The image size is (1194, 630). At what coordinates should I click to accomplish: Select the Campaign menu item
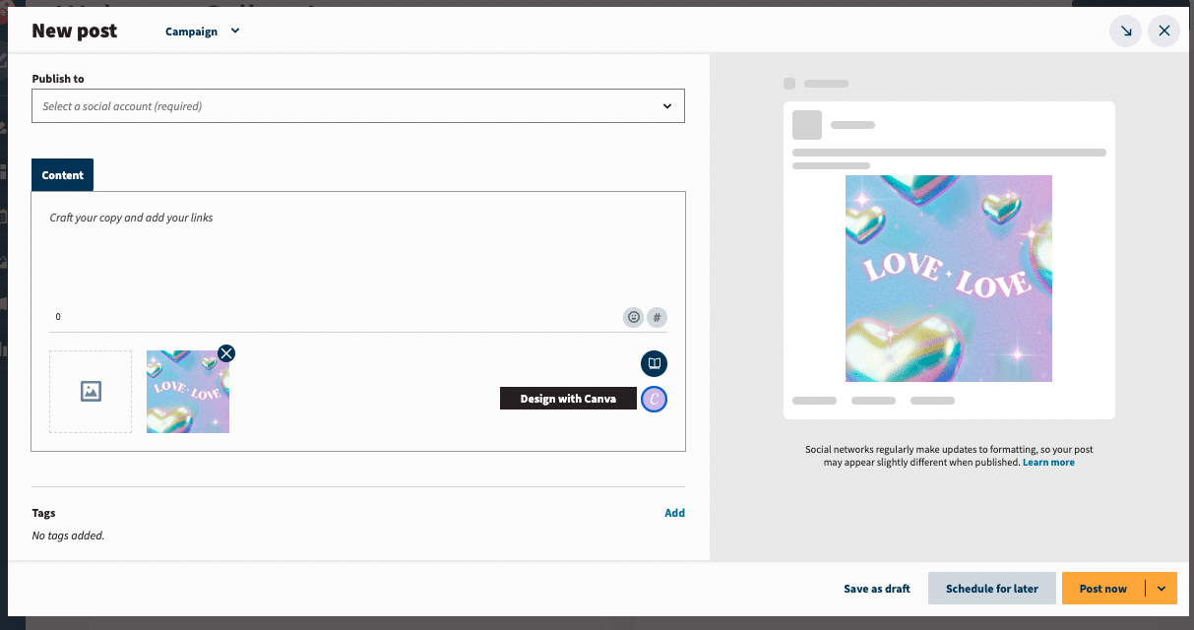193,31
